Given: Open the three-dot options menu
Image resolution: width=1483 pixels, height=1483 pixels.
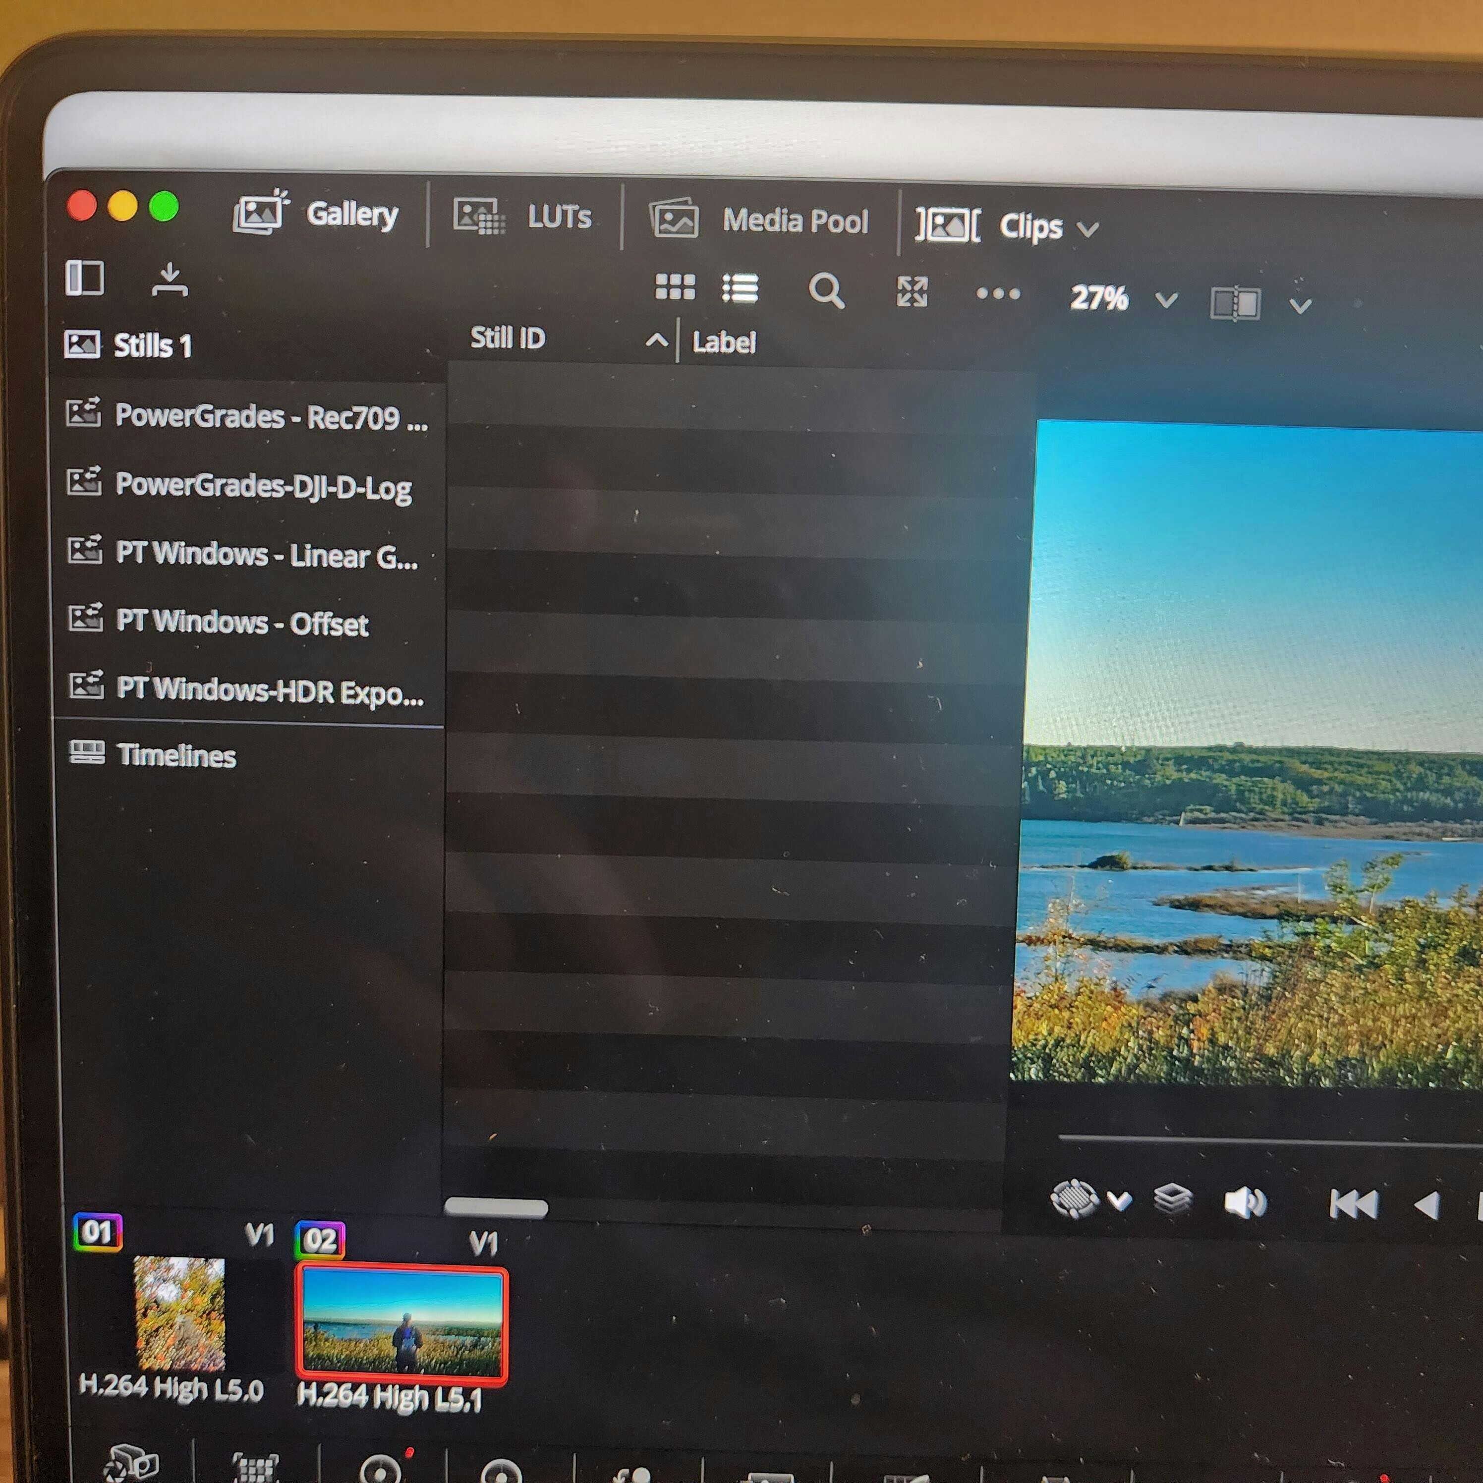Looking at the screenshot, I should click(x=998, y=294).
